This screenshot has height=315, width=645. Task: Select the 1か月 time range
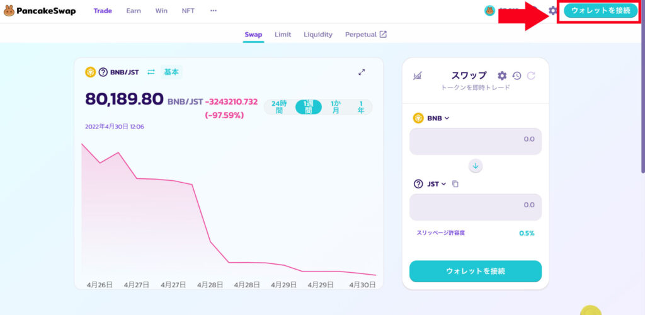coord(335,107)
